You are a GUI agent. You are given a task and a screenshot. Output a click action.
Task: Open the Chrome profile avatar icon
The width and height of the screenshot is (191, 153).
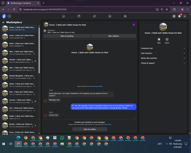pos(182,10)
